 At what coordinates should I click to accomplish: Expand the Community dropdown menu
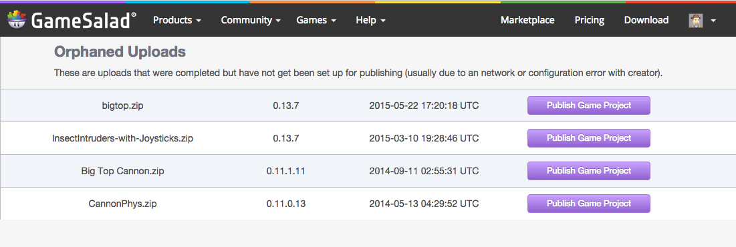click(251, 20)
